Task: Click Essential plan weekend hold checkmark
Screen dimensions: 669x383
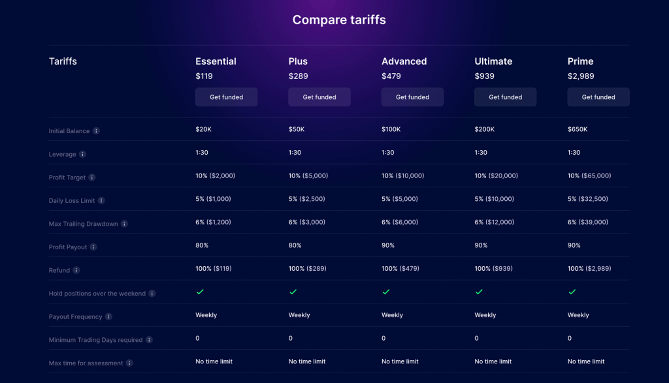Action: (x=200, y=292)
